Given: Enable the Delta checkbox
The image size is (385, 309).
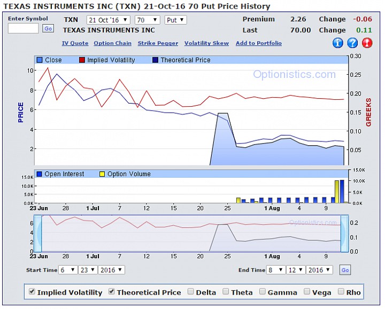Looking at the screenshot, I should click(x=190, y=291).
